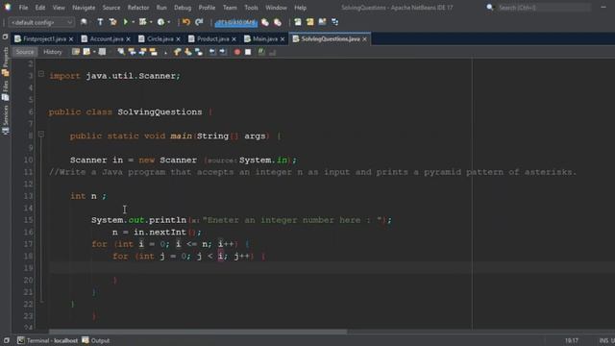Image resolution: width=615 pixels, height=346 pixels.
Task: Switch to the Circle.java tab
Action: (x=160, y=38)
